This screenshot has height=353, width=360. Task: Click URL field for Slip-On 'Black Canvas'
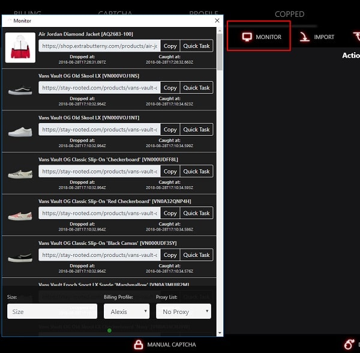[x=100, y=255]
